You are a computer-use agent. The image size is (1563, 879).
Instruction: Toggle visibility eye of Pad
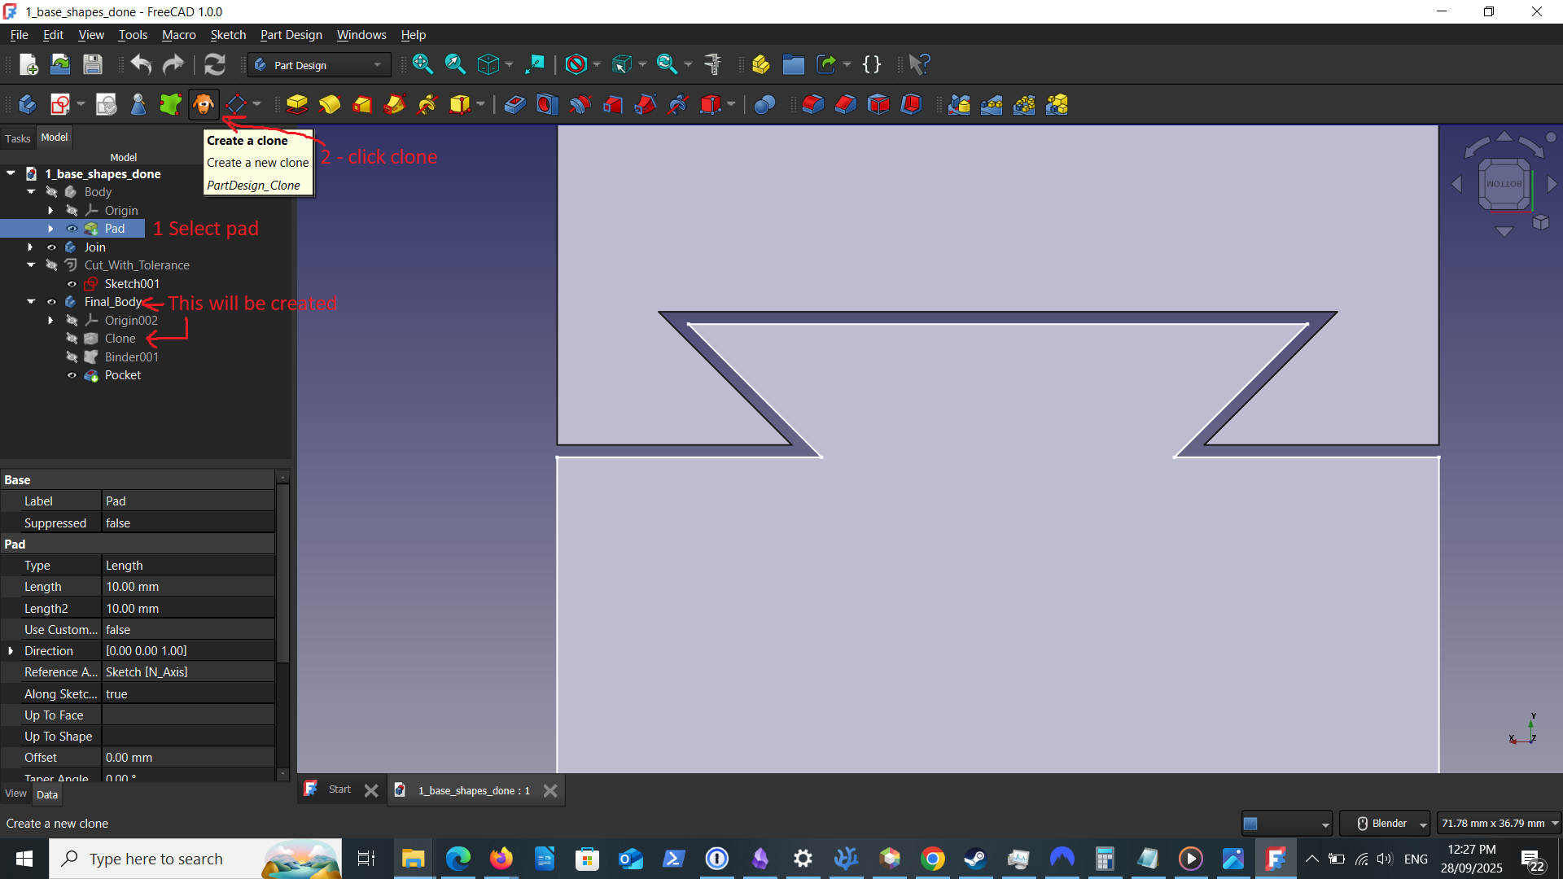[72, 229]
